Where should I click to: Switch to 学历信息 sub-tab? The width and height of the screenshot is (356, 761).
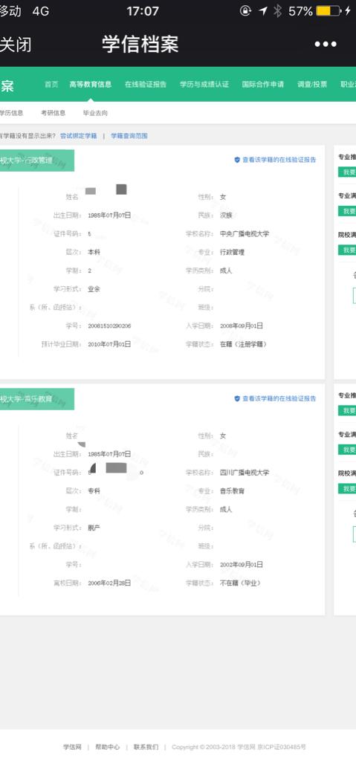pyautogui.click(x=11, y=113)
